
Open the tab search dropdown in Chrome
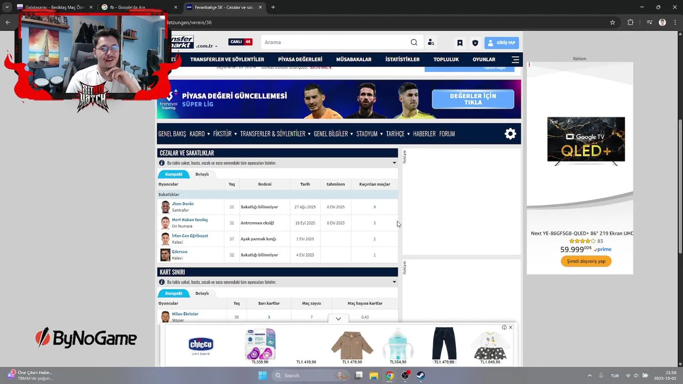7,7
